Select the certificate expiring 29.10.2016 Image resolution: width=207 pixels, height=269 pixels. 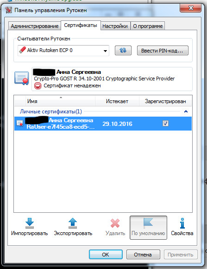pyautogui.click(x=103, y=124)
